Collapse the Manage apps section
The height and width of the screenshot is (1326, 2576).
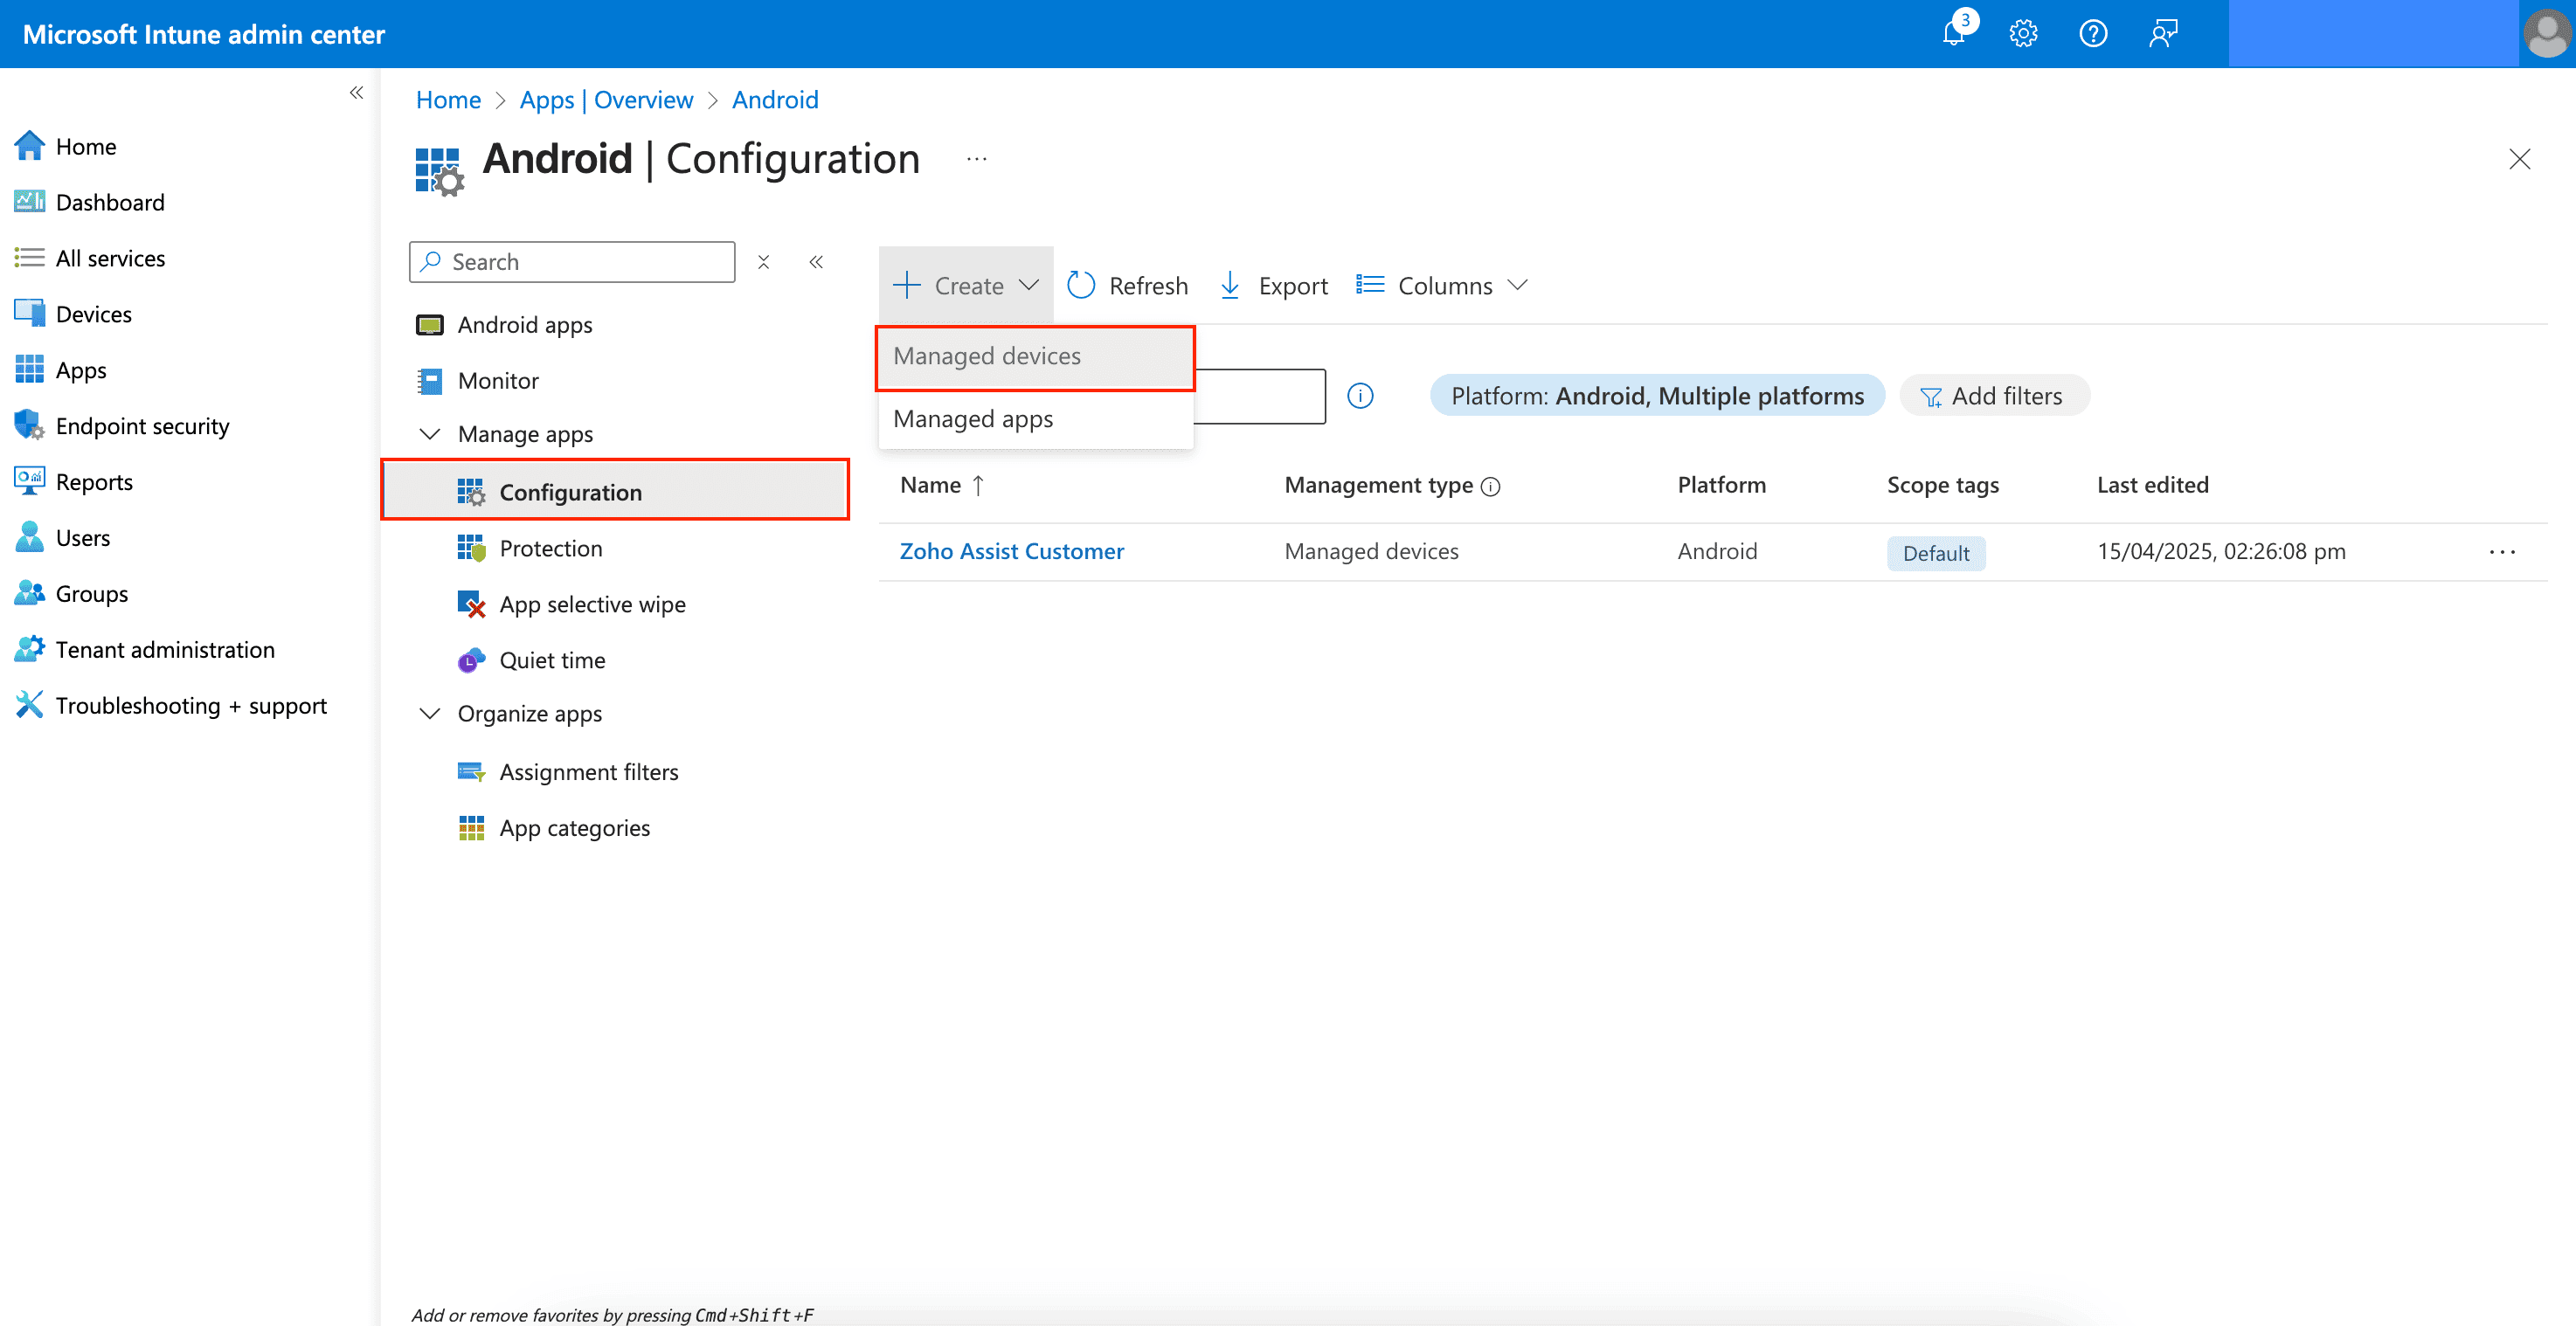(x=430, y=434)
